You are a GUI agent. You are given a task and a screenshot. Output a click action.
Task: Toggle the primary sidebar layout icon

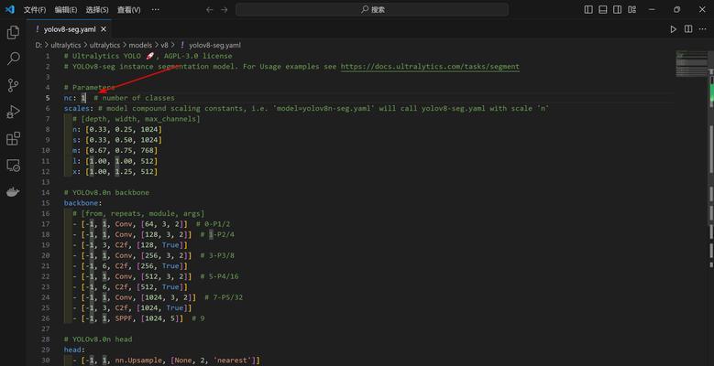pyautogui.click(x=588, y=9)
